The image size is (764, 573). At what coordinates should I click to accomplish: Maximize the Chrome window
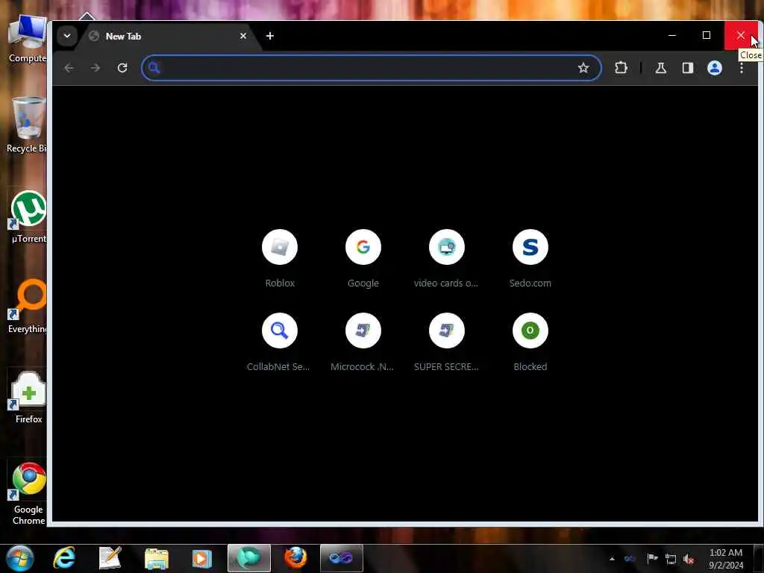click(706, 36)
